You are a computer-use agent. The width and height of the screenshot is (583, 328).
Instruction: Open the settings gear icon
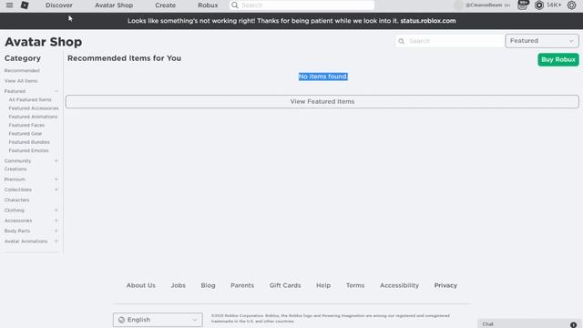pyautogui.click(x=571, y=5)
